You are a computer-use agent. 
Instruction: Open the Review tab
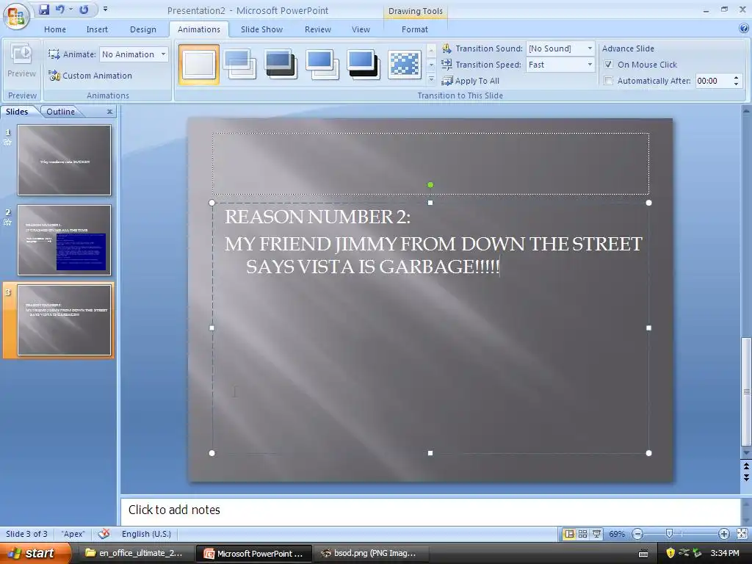(318, 29)
